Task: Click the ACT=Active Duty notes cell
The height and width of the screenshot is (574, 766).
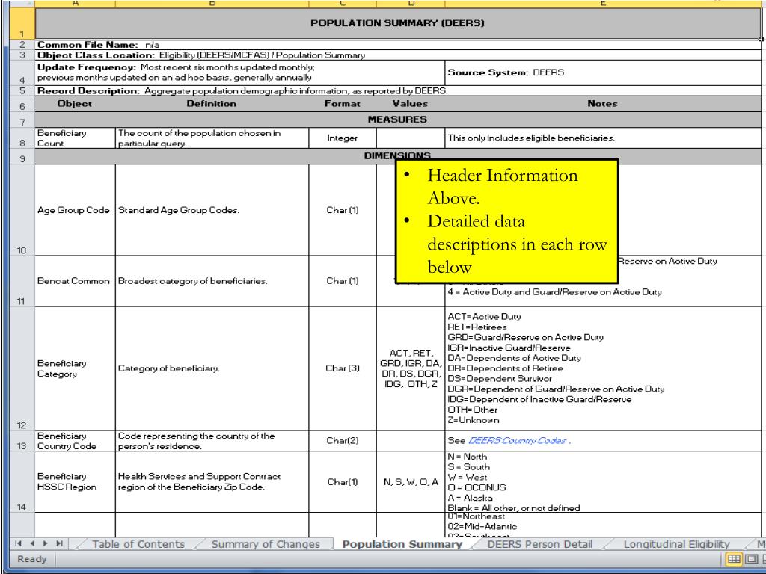Action: click(x=604, y=368)
